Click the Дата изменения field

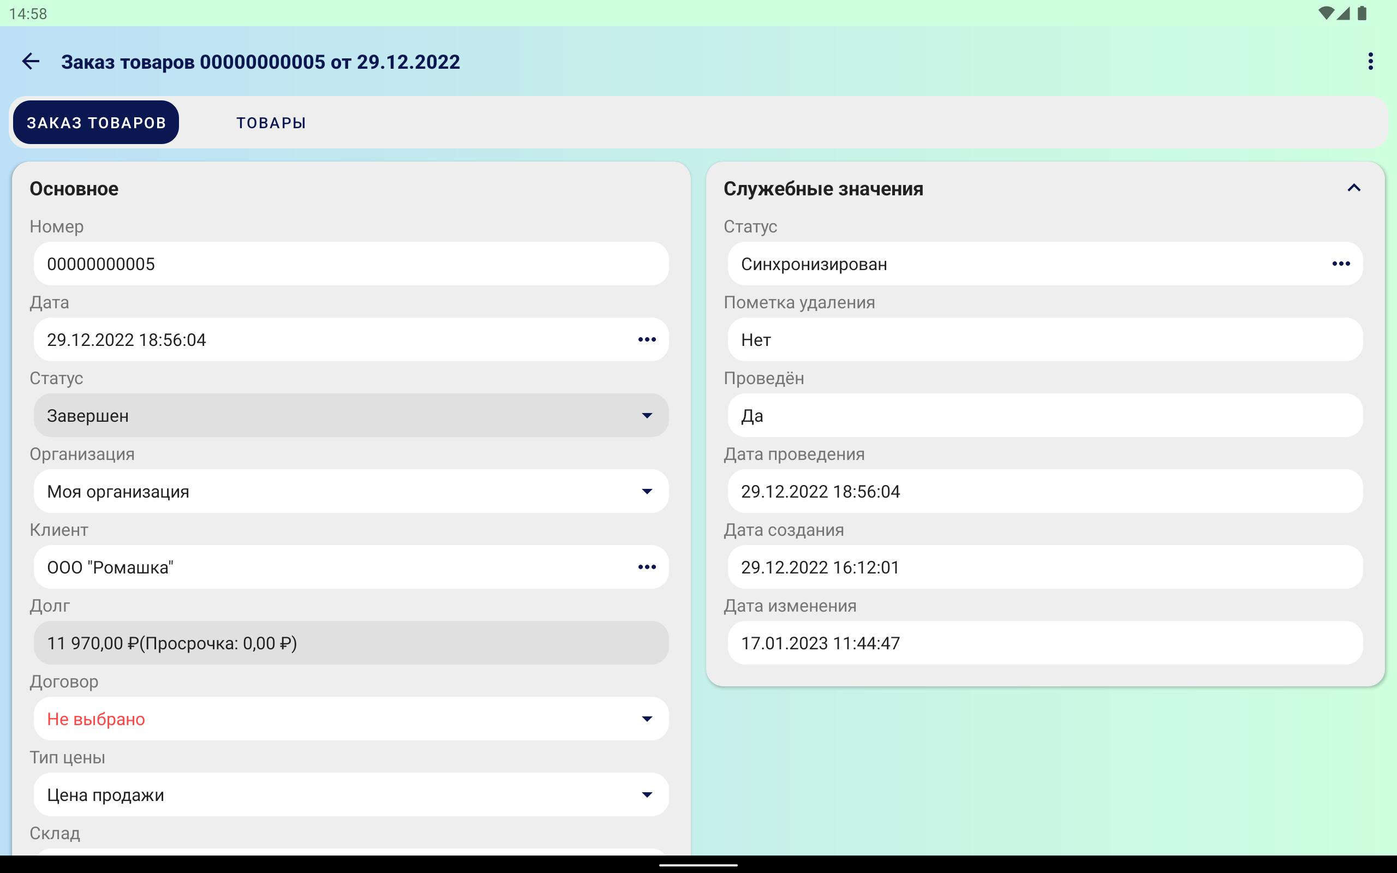[1045, 643]
